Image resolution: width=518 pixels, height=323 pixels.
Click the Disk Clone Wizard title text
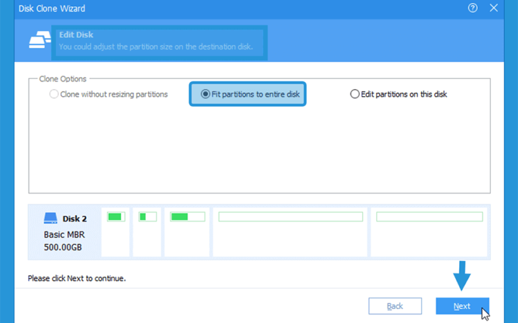pyautogui.click(x=52, y=8)
